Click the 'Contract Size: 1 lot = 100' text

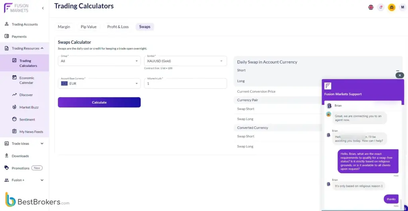coord(158,68)
